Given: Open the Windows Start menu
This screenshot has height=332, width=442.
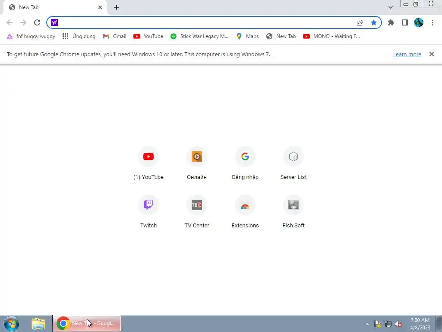Looking at the screenshot, I should (x=12, y=323).
